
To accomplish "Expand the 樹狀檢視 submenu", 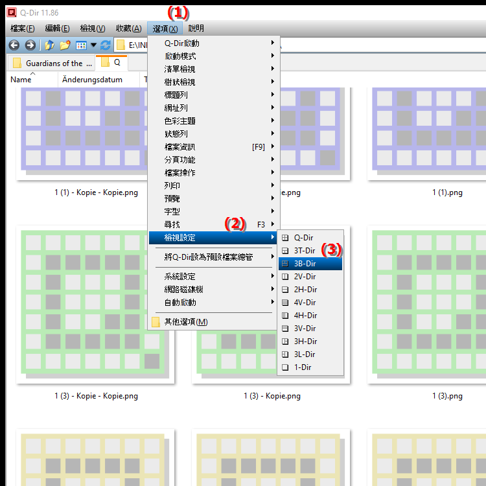I will (x=213, y=82).
